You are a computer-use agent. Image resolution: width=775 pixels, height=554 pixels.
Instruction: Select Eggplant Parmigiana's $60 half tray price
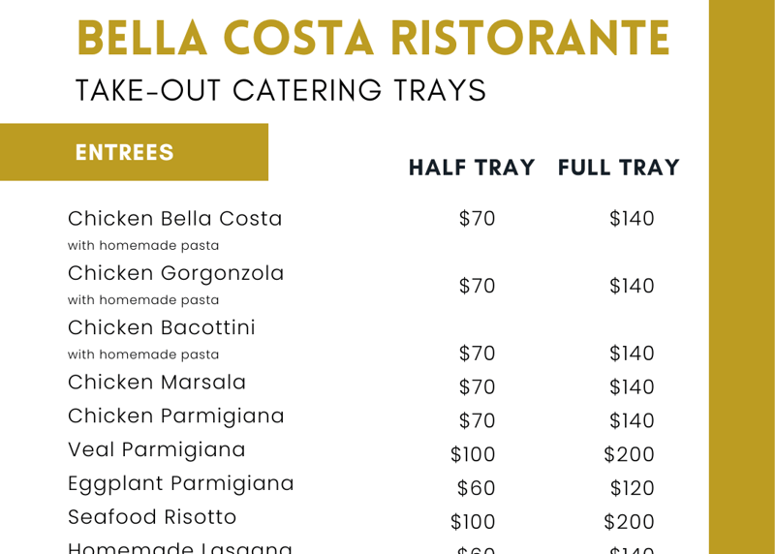click(x=476, y=488)
